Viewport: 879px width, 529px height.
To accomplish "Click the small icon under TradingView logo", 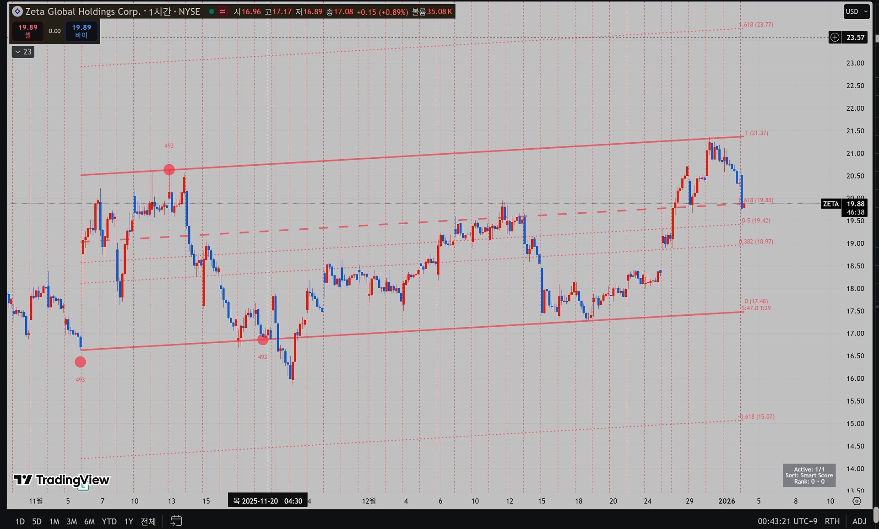I will pos(83,487).
